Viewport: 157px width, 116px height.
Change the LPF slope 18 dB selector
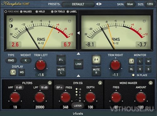(x=44, y=87)
